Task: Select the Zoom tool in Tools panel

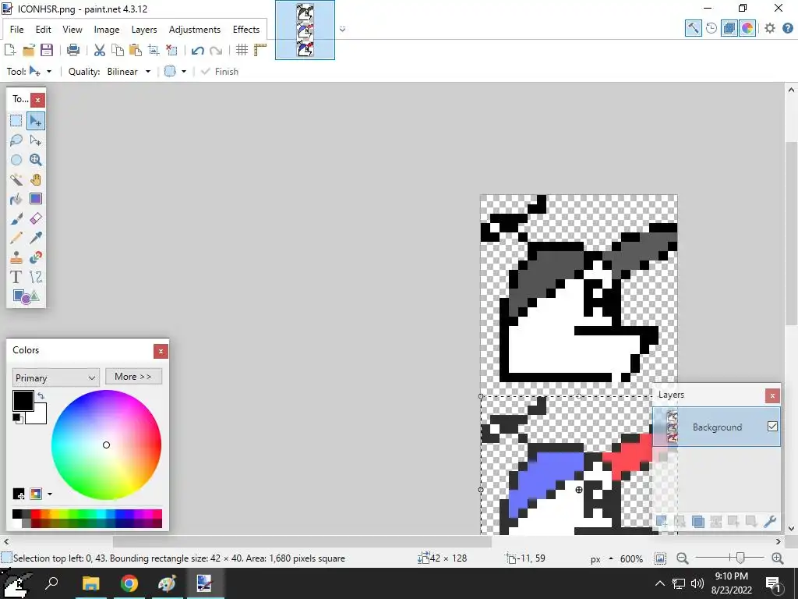Action: tap(36, 160)
